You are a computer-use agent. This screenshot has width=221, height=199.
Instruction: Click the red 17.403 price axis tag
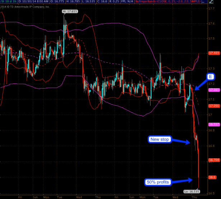pos(213,53)
